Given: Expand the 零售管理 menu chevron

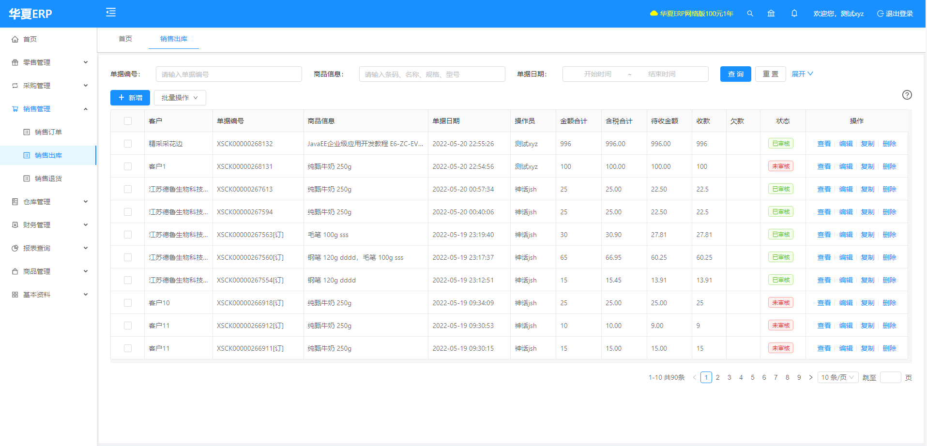Looking at the screenshot, I should tap(86, 62).
